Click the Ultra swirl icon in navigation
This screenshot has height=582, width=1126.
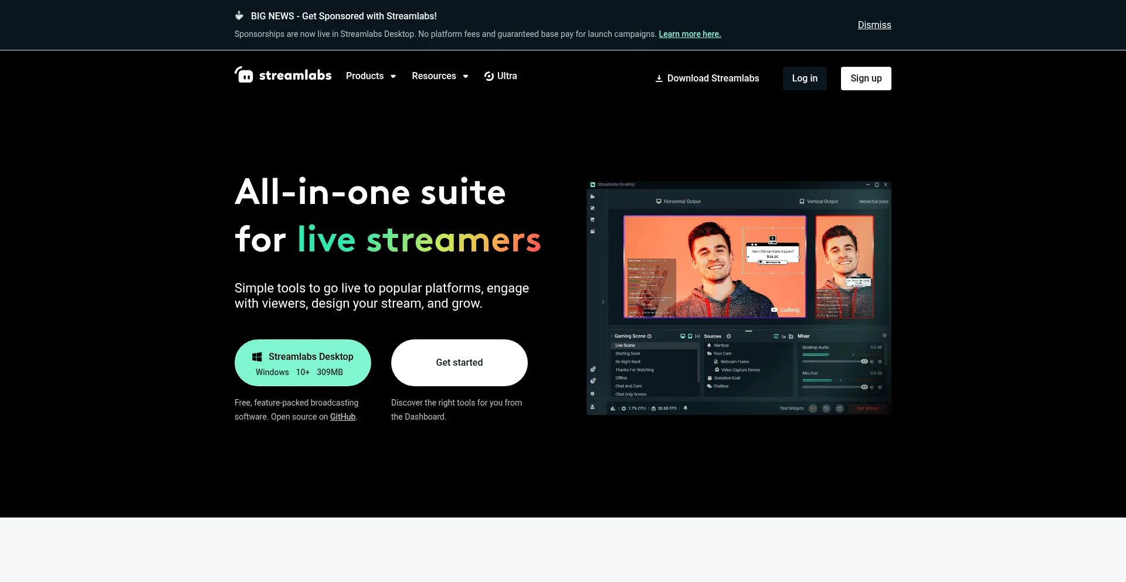[489, 76]
